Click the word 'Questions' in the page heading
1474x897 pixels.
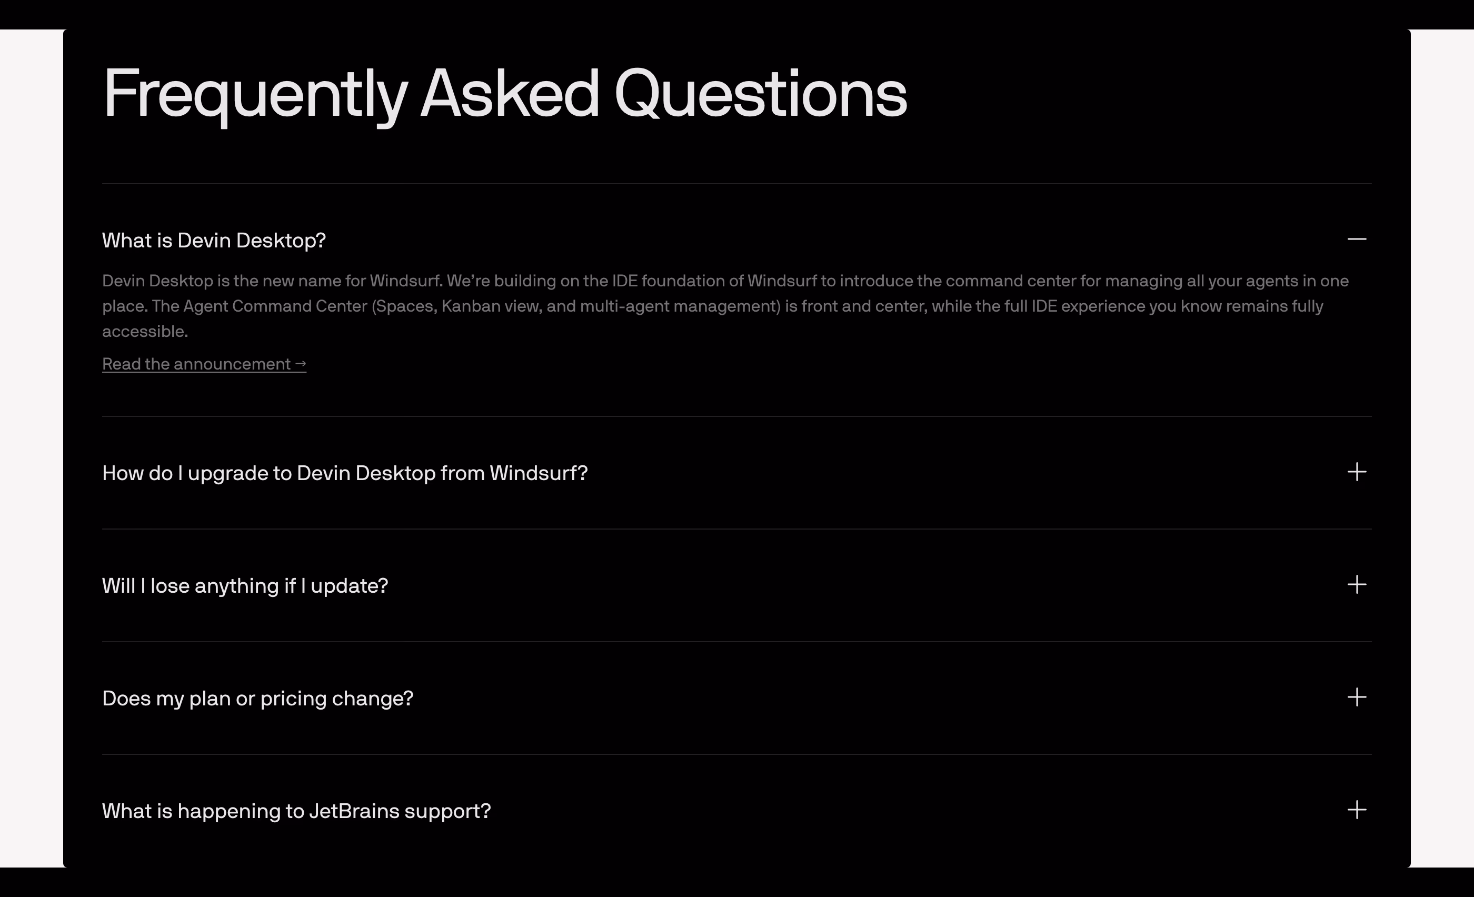[761, 94]
